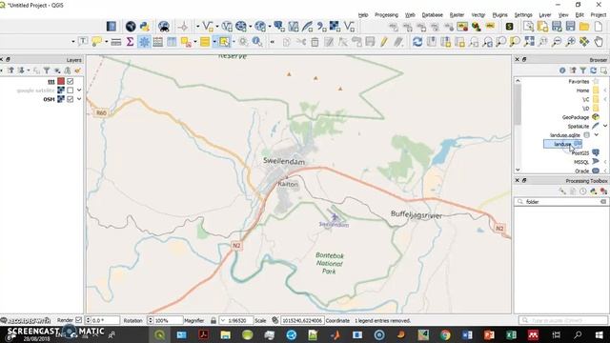Expand the Oracle tree node
This screenshot has height=343, width=610.
pyautogui.click(x=605, y=171)
